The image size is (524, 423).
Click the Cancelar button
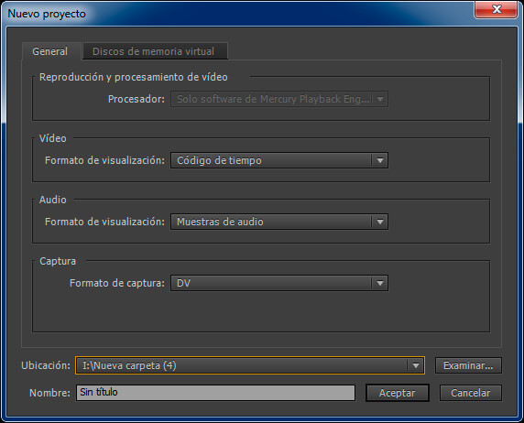(x=470, y=393)
